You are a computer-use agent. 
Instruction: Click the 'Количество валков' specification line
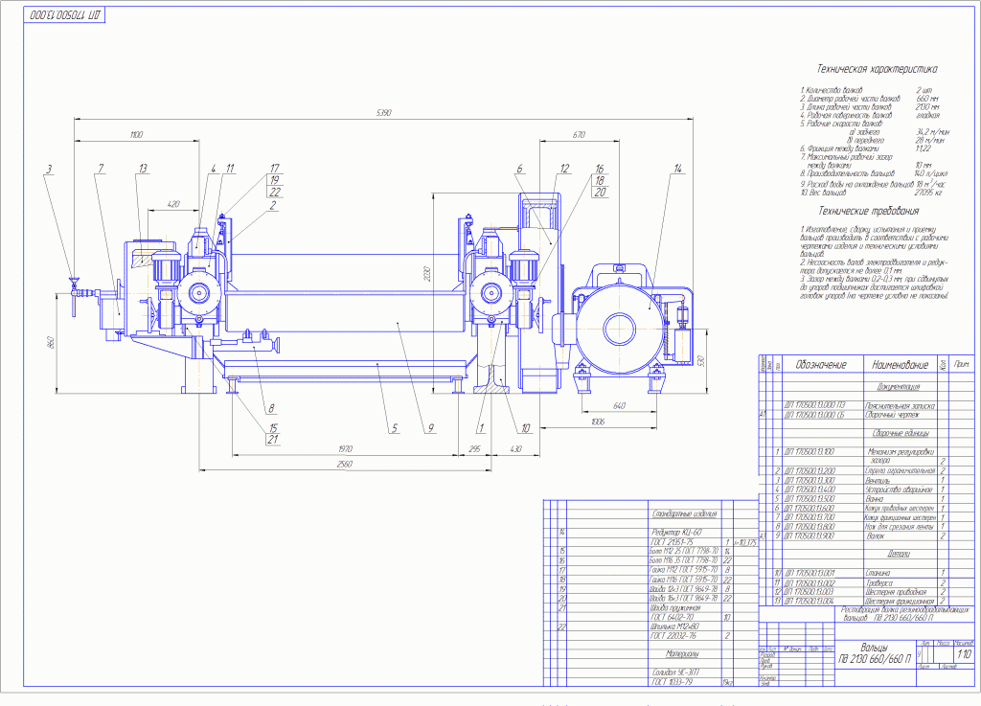click(832, 91)
